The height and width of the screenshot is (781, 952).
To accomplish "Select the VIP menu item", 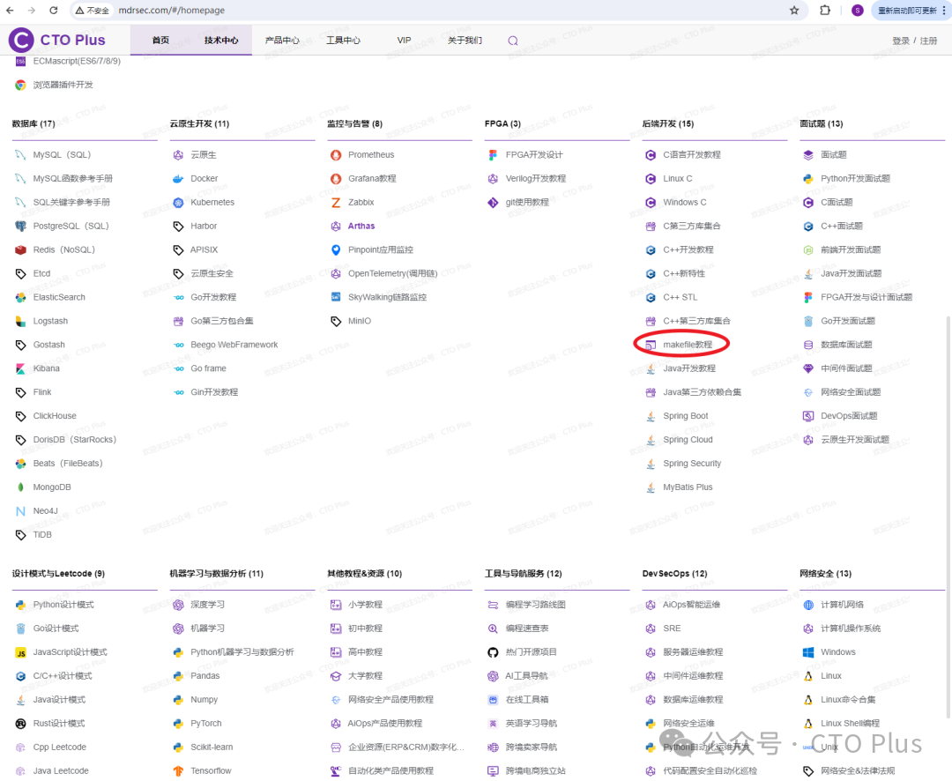I will (404, 40).
